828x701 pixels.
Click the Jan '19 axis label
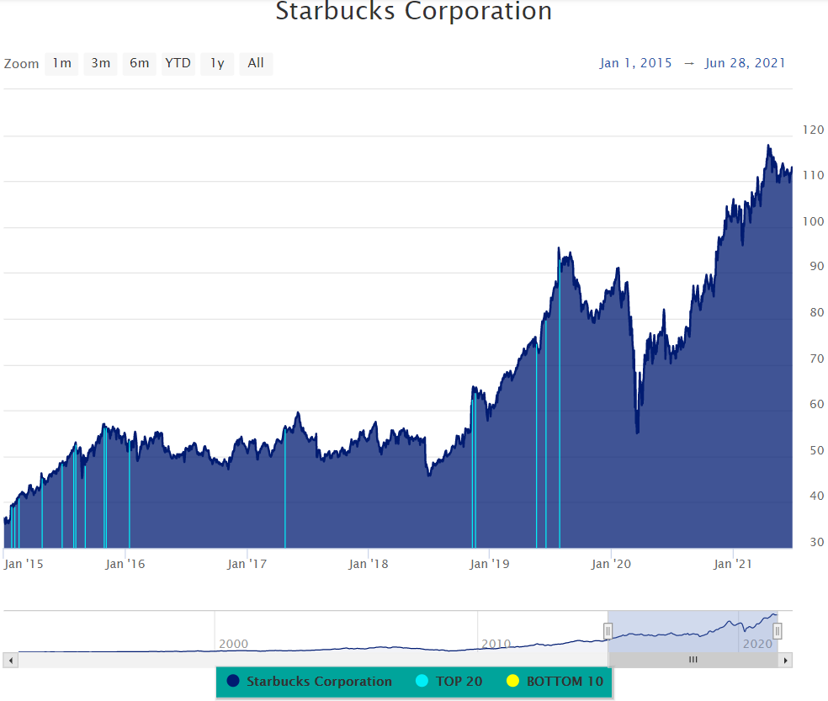click(x=490, y=564)
